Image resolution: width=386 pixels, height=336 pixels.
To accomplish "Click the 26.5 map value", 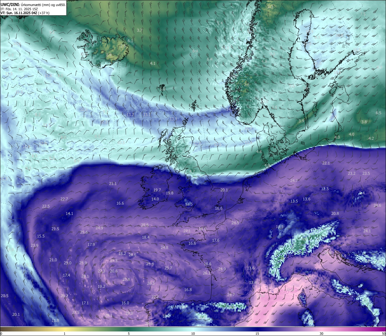I will point(151,284).
